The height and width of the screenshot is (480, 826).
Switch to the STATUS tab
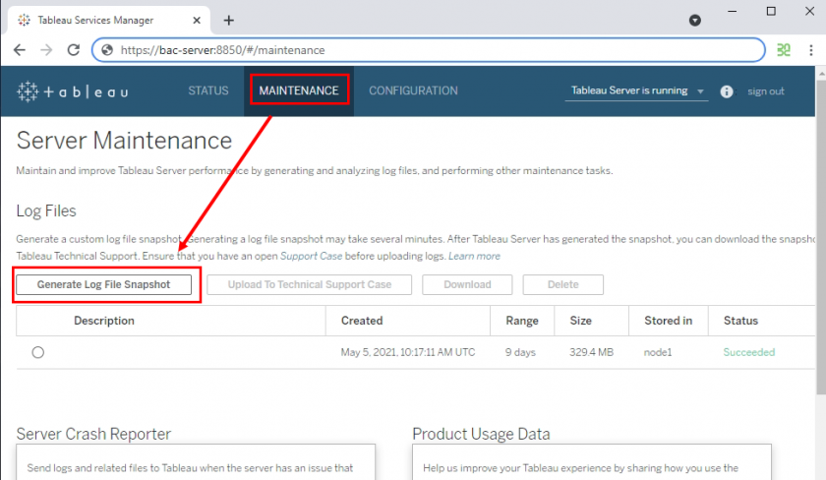click(208, 90)
